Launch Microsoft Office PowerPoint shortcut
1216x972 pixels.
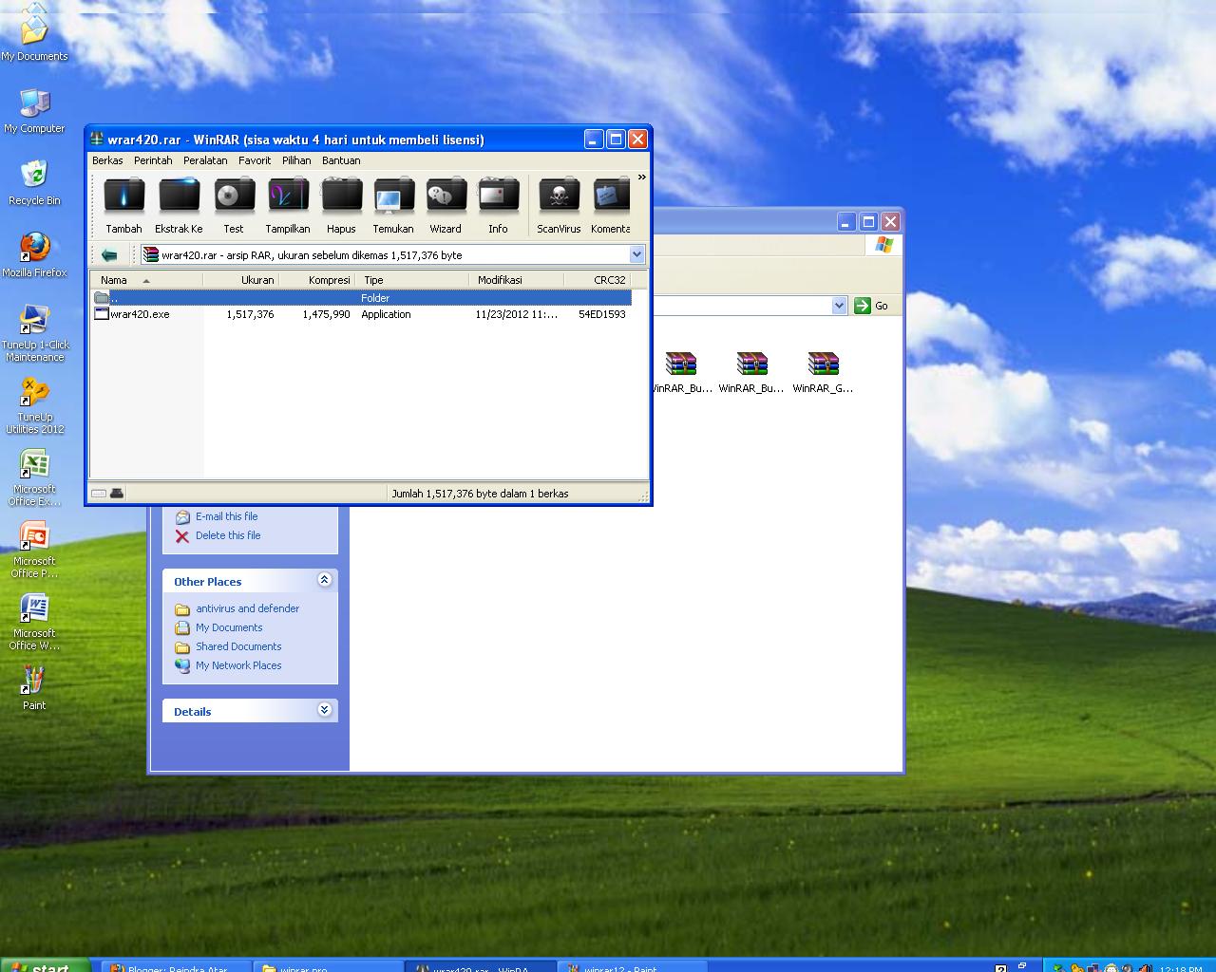click(x=34, y=550)
